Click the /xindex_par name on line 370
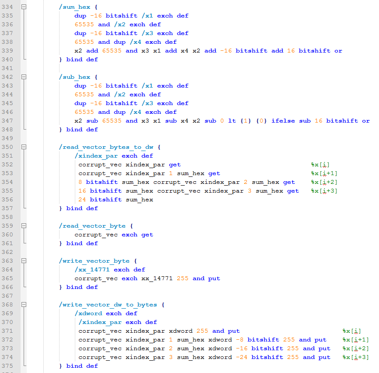The width and height of the screenshot is (379, 373). (100, 322)
